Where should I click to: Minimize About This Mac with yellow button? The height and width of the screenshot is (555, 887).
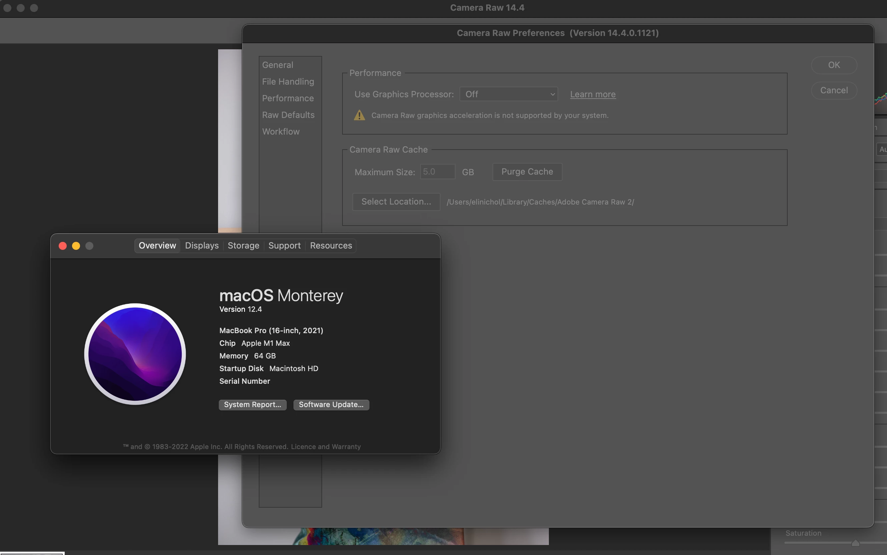(76, 246)
